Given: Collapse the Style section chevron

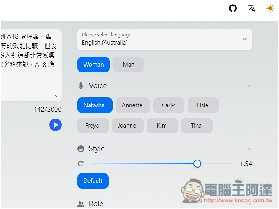Looking at the screenshot, I should click(249, 149).
